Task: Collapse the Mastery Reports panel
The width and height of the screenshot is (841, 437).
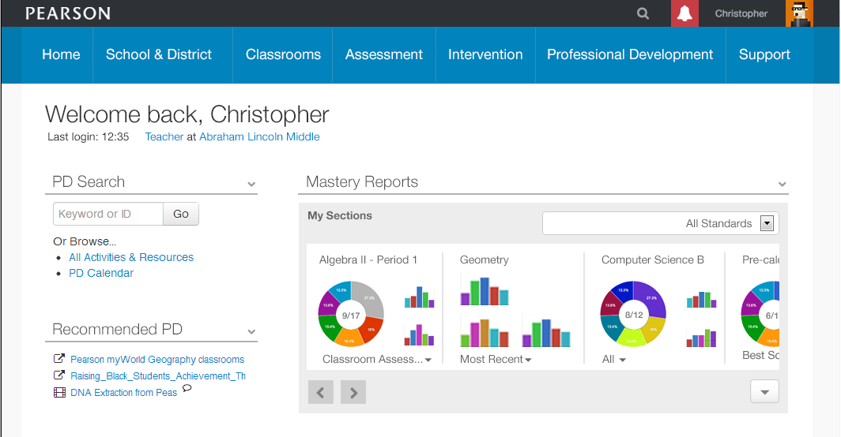Action: [782, 185]
